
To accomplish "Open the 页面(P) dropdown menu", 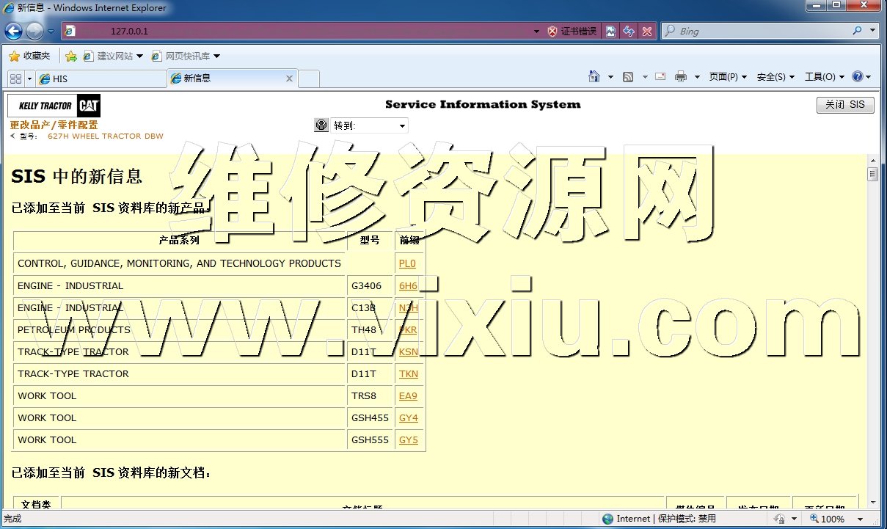I will click(728, 77).
